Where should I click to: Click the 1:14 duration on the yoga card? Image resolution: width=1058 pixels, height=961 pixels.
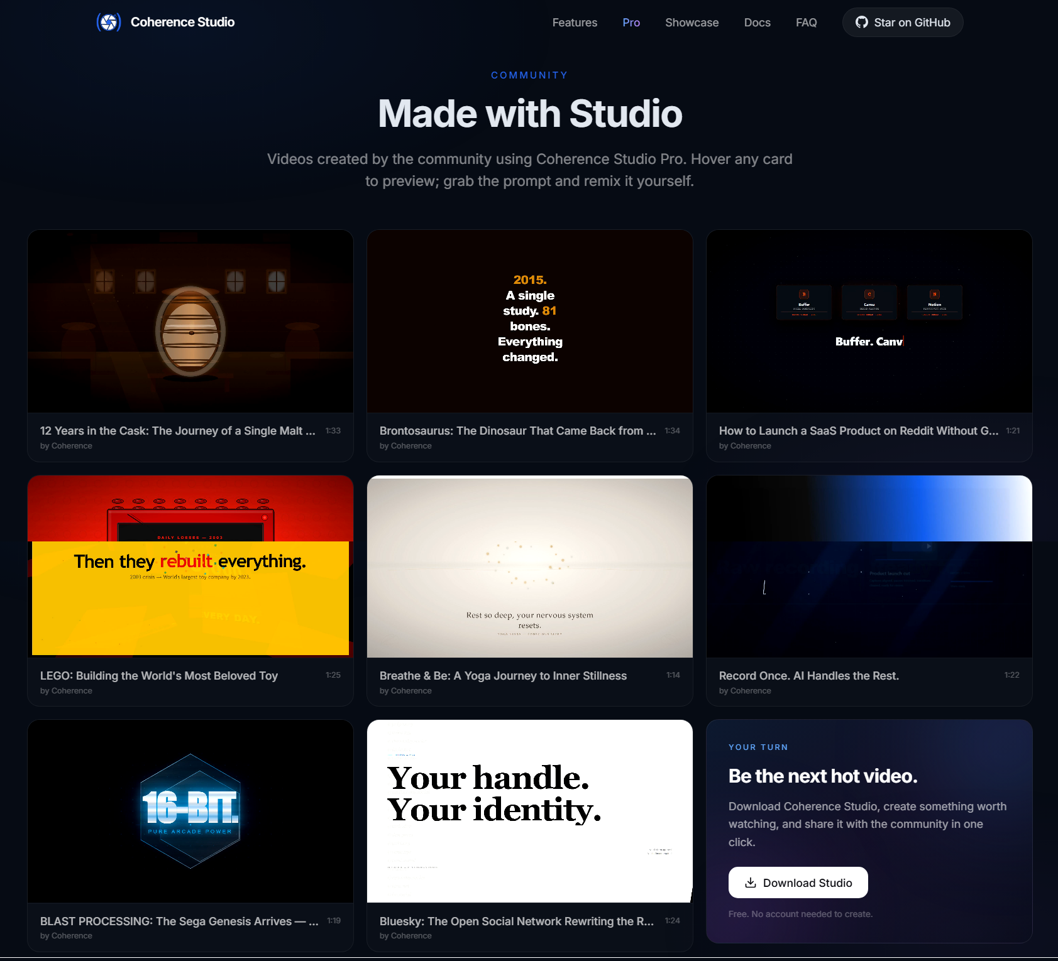click(673, 675)
